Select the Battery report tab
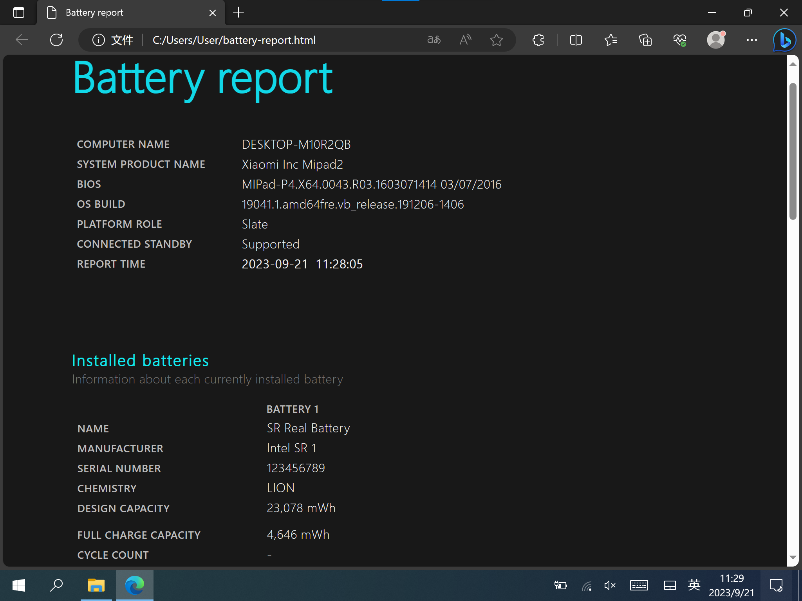The width and height of the screenshot is (802, 601). 131,13
